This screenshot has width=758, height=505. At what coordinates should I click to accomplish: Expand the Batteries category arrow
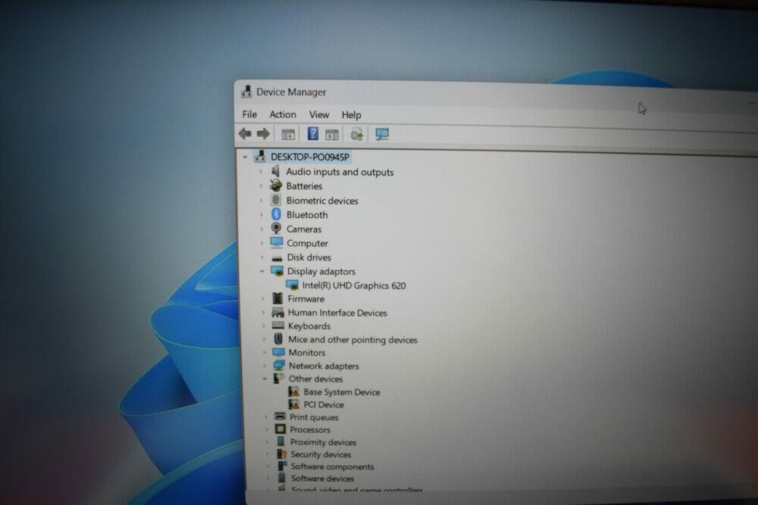pyautogui.click(x=261, y=186)
